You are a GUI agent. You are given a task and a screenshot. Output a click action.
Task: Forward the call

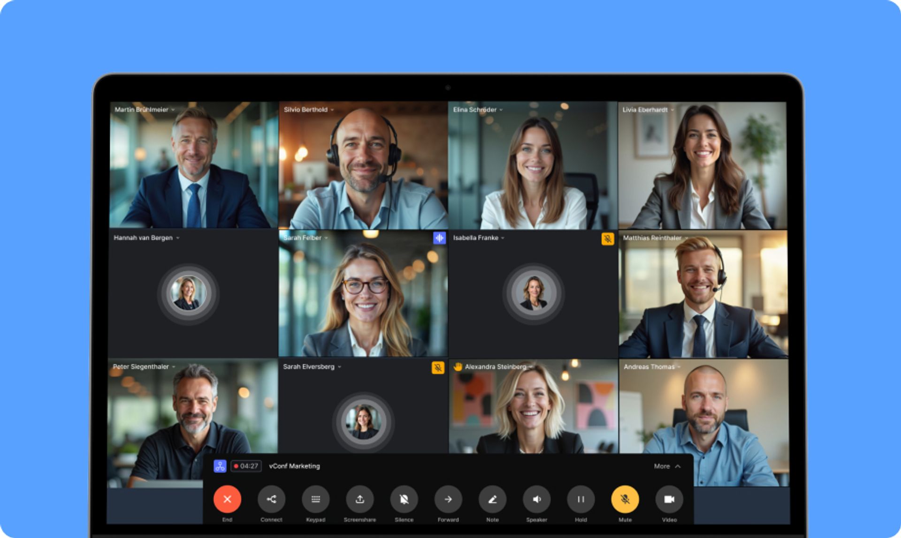(448, 499)
